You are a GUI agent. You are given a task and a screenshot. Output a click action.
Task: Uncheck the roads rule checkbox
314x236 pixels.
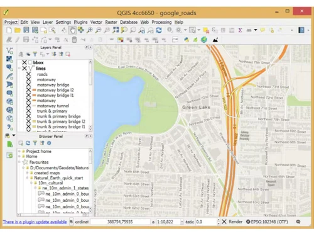pyautogui.click(x=28, y=74)
